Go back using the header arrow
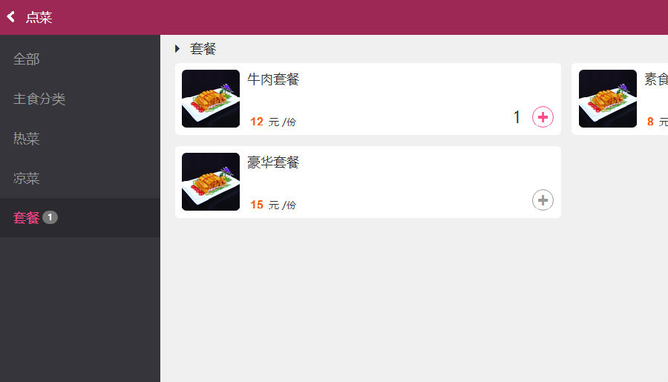668x382 pixels. coord(11,17)
